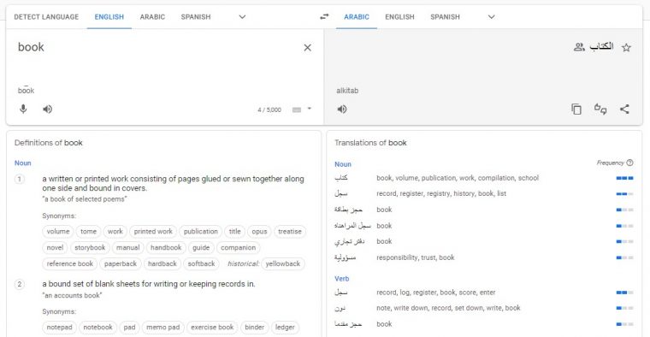650x337 pixels.
Task: Listen to source text 'book' speaker icon
Action: (48, 109)
